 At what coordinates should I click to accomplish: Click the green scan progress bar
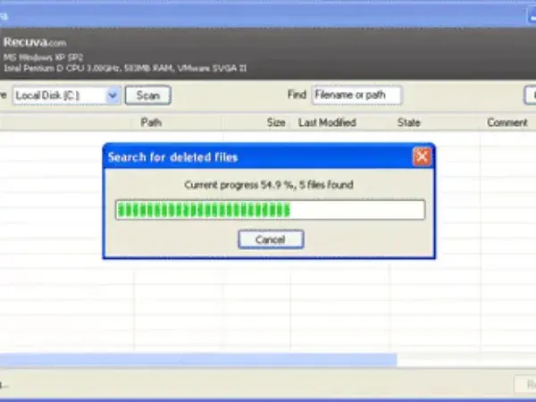tap(270, 210)
